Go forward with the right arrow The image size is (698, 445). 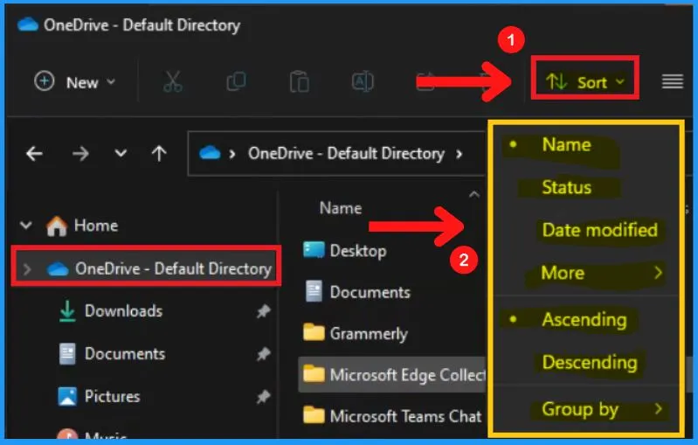(80, 154)
